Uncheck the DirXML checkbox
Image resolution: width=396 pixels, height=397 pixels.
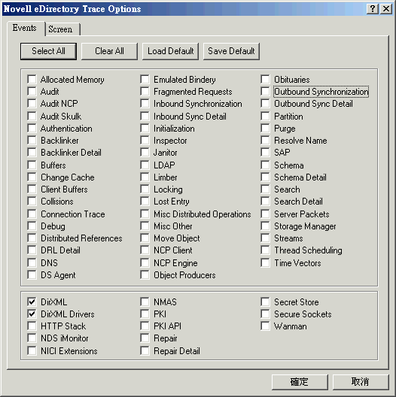tap(32, 302)
